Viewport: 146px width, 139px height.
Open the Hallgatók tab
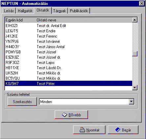25,11
